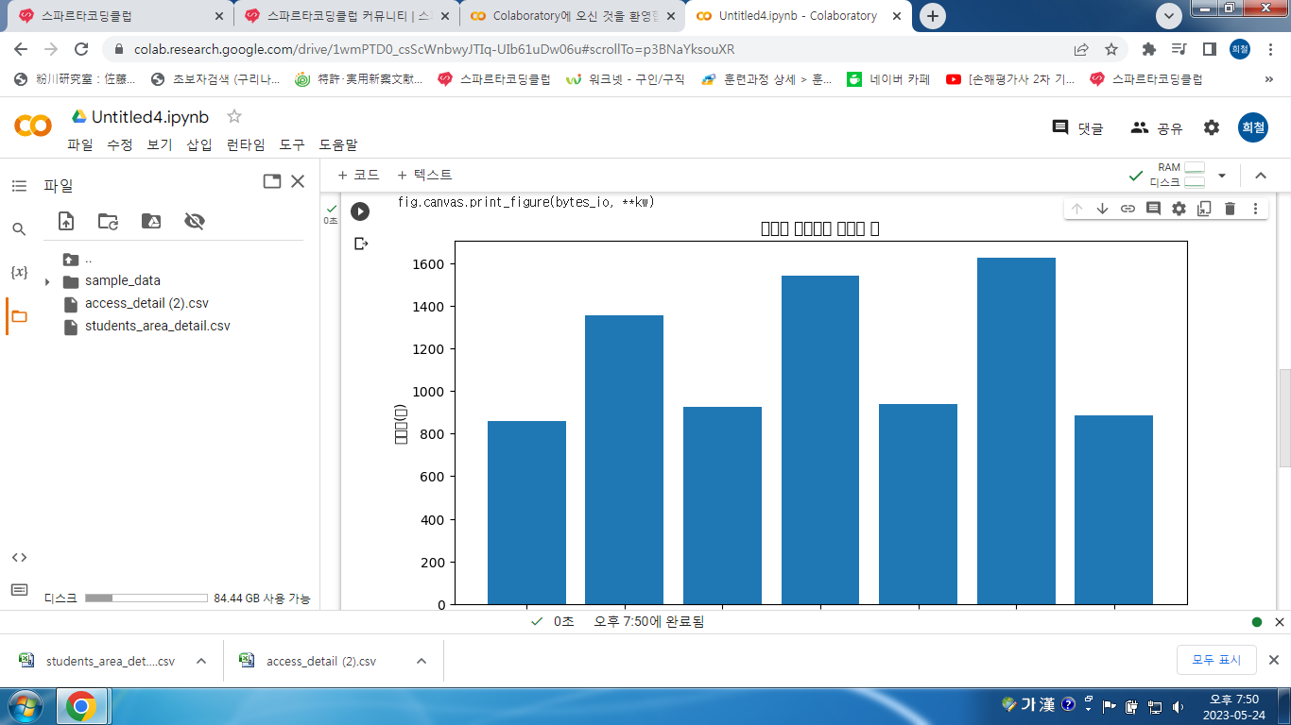Close the status bar with X
The width and height of the screenshot is (1291, 725).
1280,622
